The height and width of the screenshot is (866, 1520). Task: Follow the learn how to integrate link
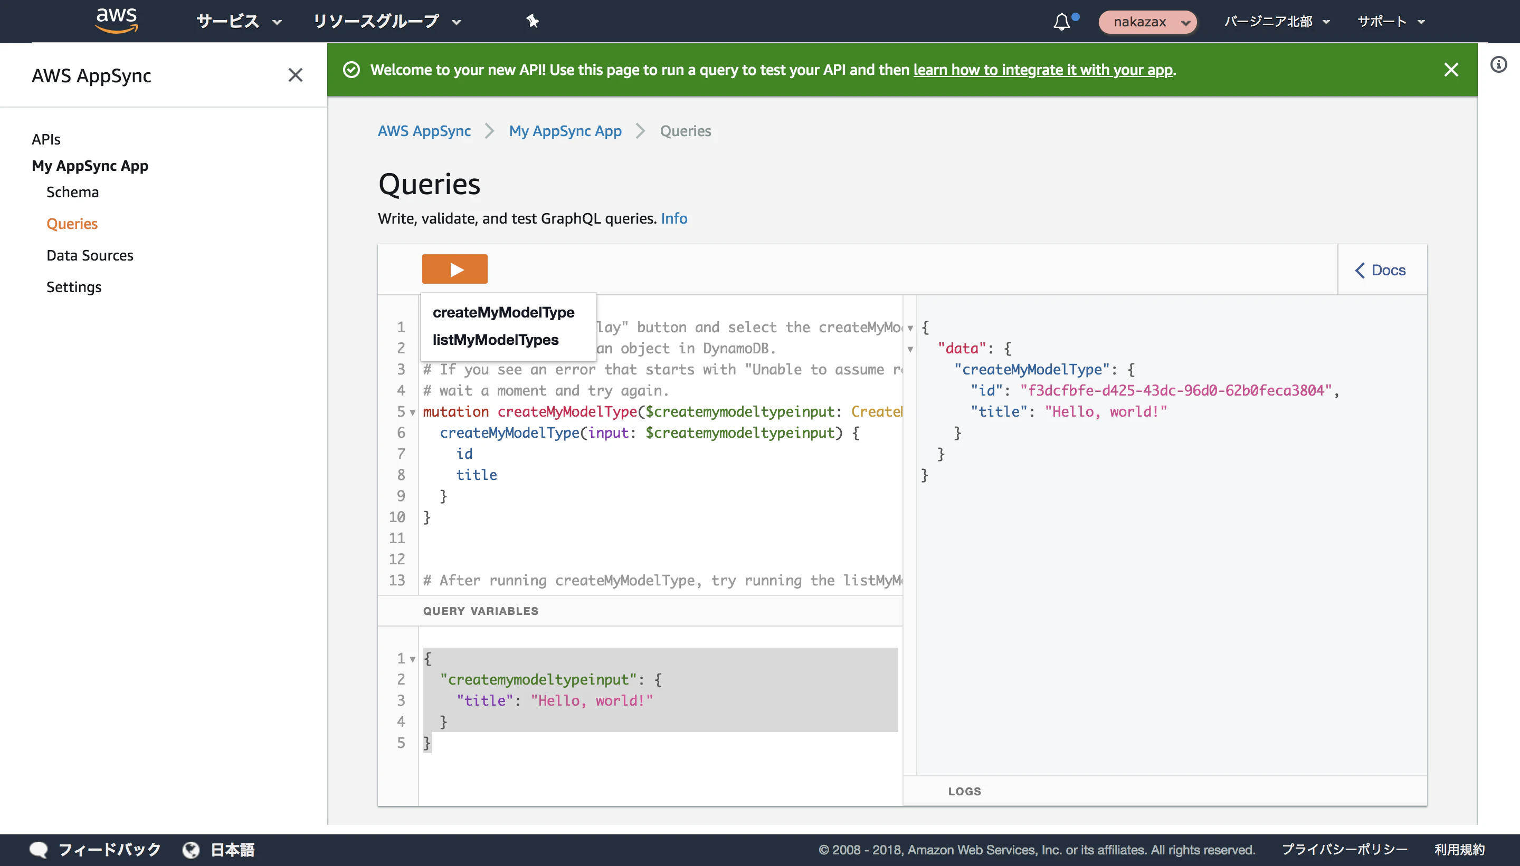1043,70
